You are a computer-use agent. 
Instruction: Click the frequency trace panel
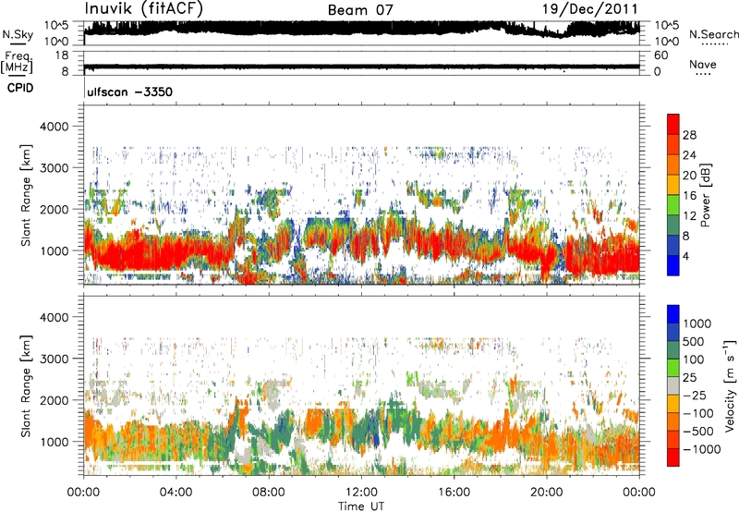coord(361,63)
